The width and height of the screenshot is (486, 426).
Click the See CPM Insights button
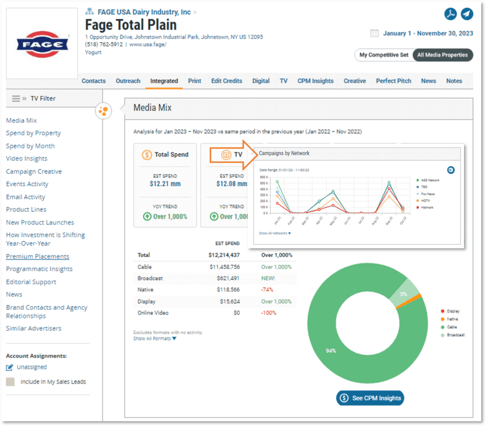(x=370, y=398)
